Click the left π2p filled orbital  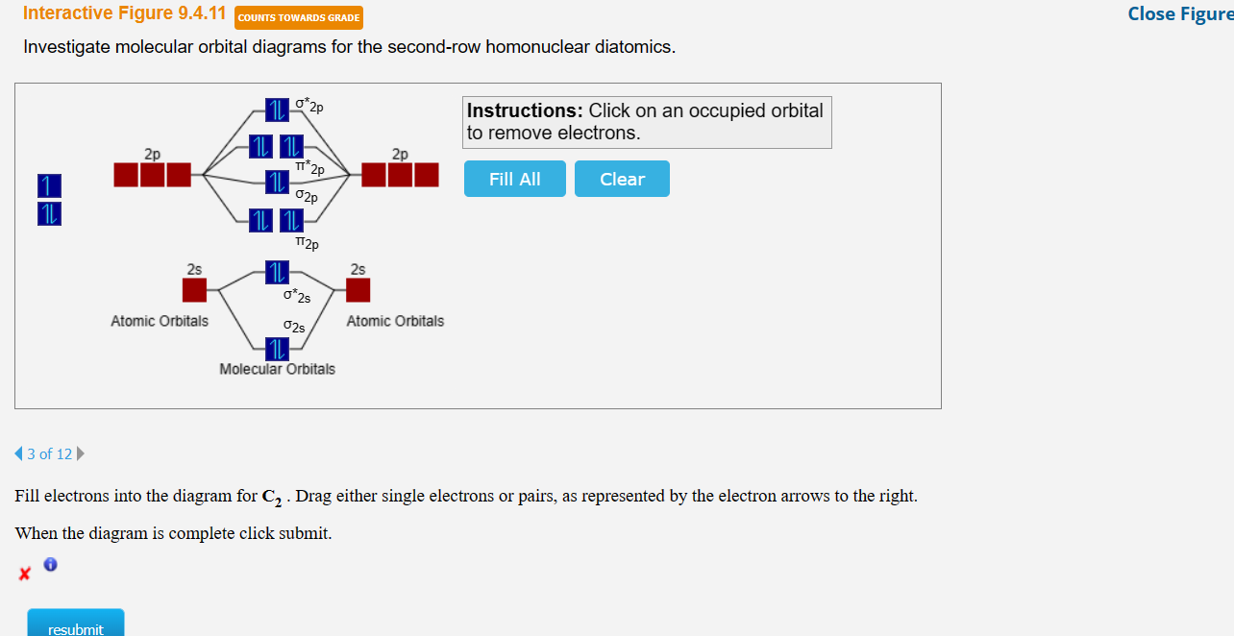point(261,221)
